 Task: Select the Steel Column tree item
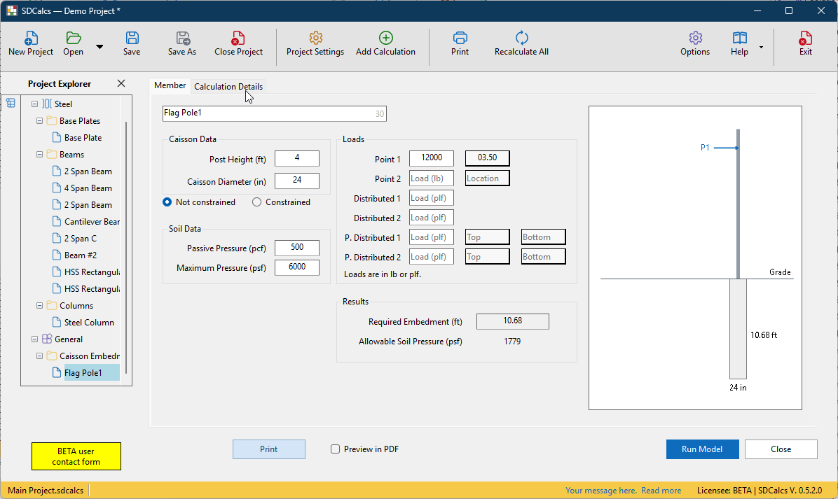[83, 323]
